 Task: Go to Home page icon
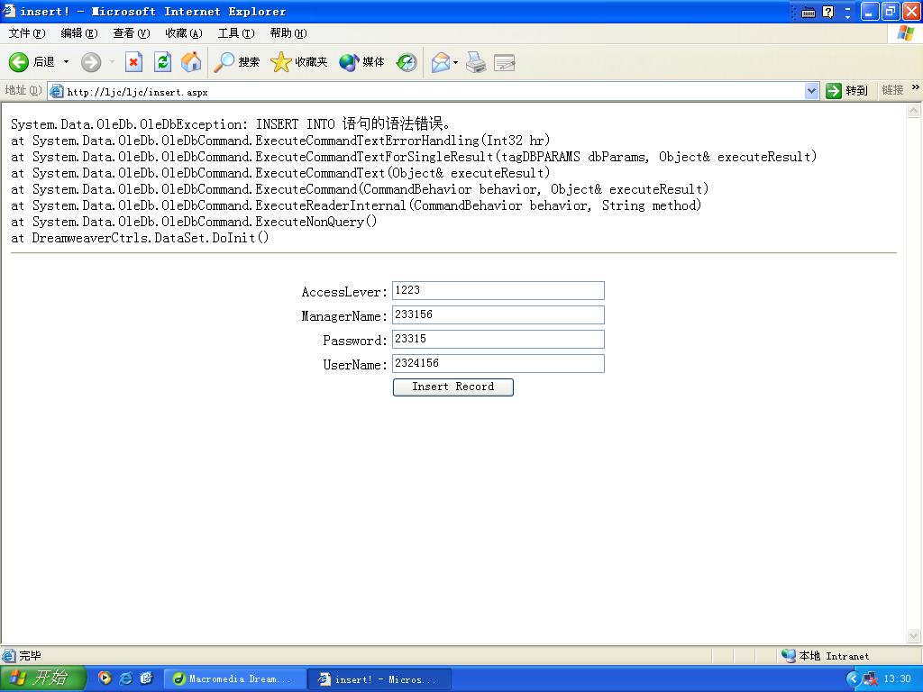click(191, 62)
